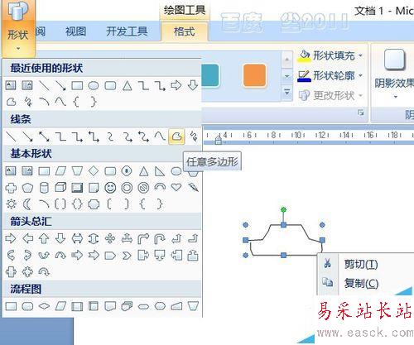The height and width of the screenshot is (345, 414).
Task: Pick the U-turn arrow in 箭头总汇
Action: tap(160, 239)
